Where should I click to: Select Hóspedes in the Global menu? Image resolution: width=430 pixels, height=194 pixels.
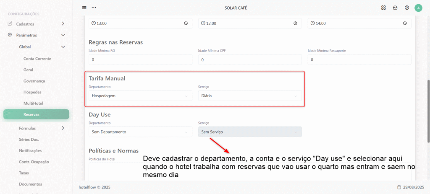(x=32, y=92)
